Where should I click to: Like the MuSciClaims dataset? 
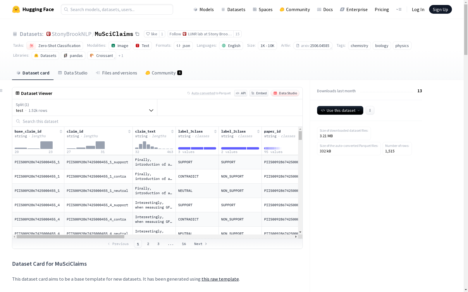(x=152, y=34)
